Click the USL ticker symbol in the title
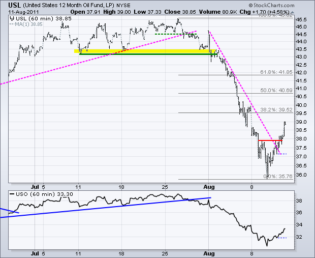 click(x=14, y=5)
